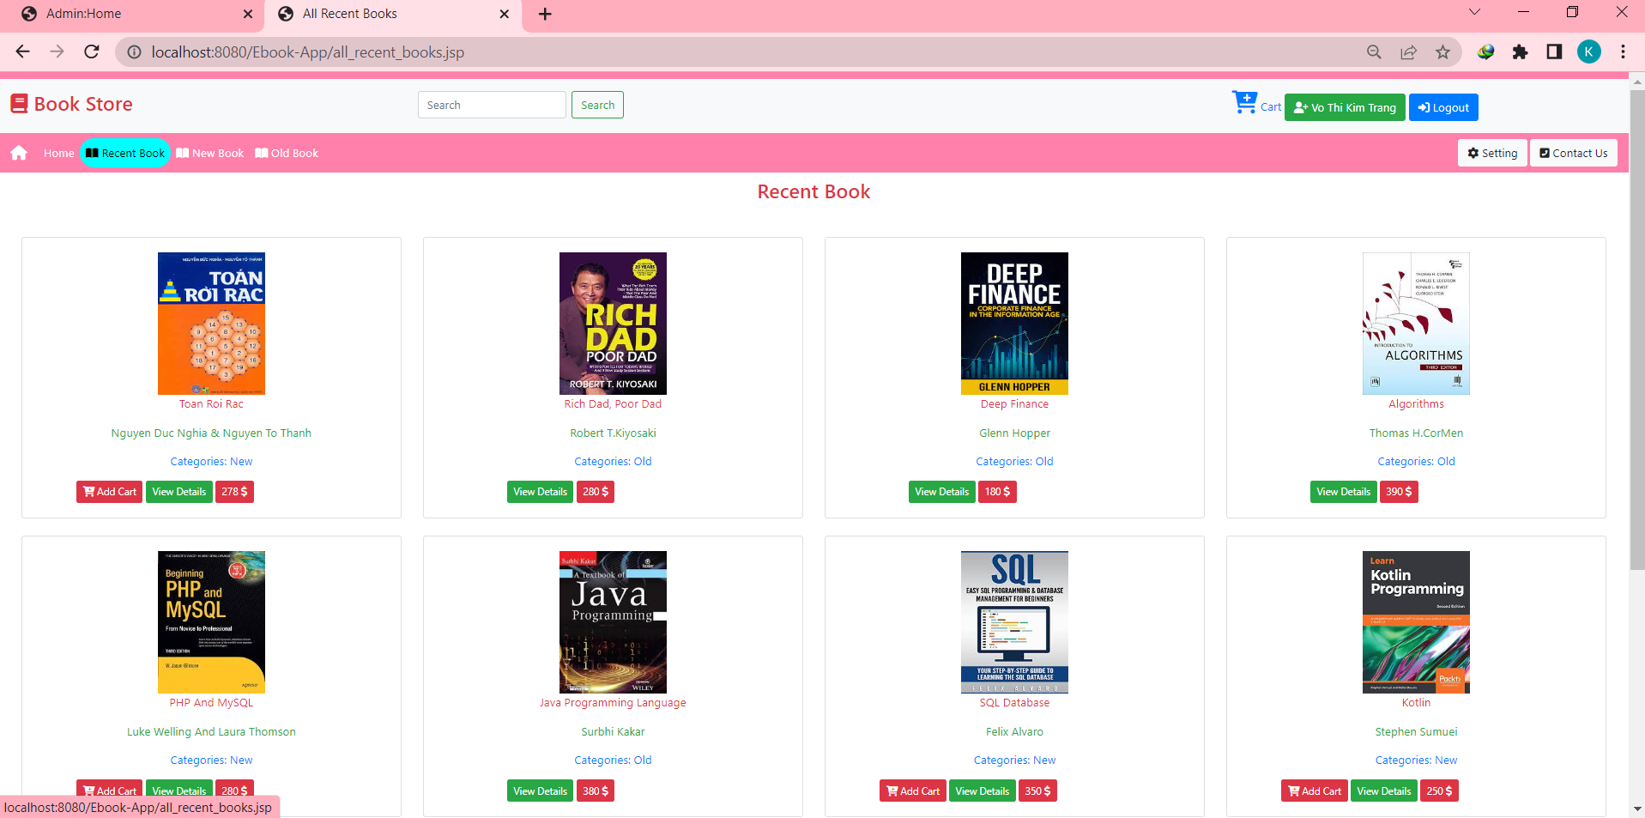Click the 180 $ price button

pyautogui.click(x=997, y=492)
